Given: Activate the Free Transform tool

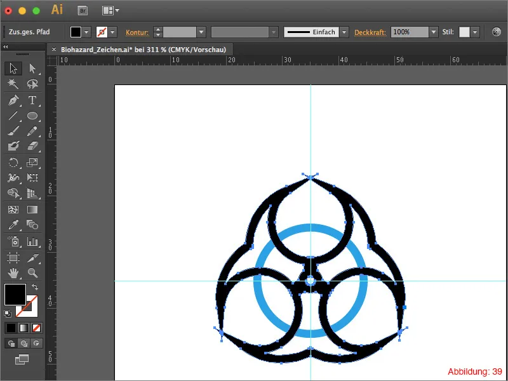Looking at the screenshot, I should (x=32, y=178).
